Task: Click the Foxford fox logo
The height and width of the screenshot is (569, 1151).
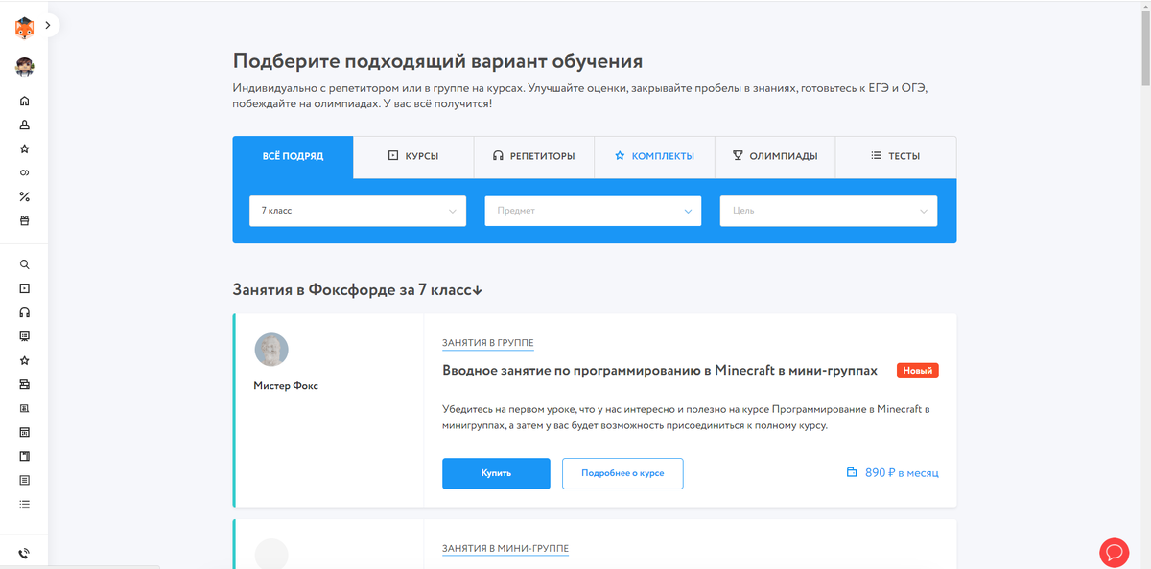Action: [24, 28]
